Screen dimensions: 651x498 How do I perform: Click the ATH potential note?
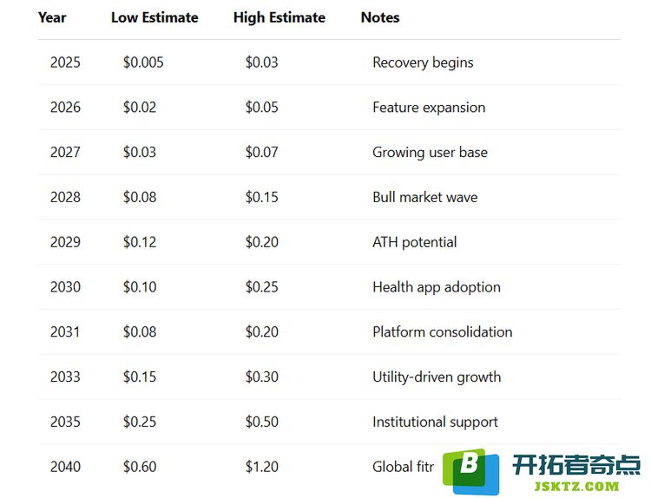pos(414,242)
